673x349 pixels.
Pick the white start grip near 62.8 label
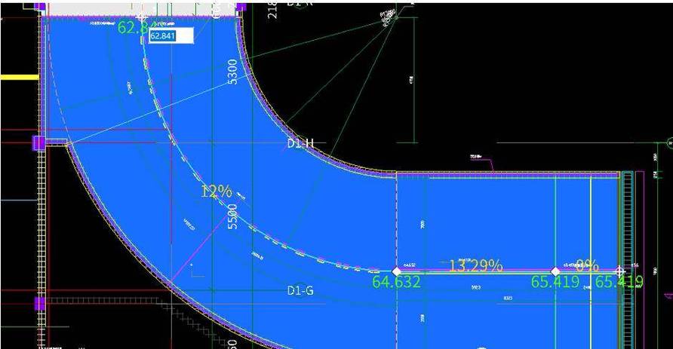(142, 17)
